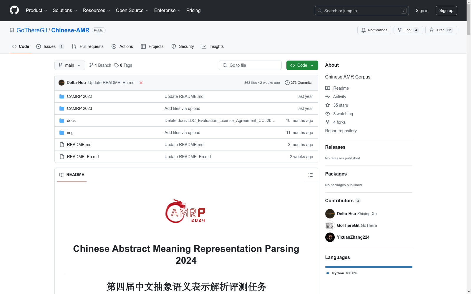The width and height of the screenshot is (471, 294).
Task: Open the 'Delete docs/LDC_Evaluation...' commit message
Action: pos(220,121)
